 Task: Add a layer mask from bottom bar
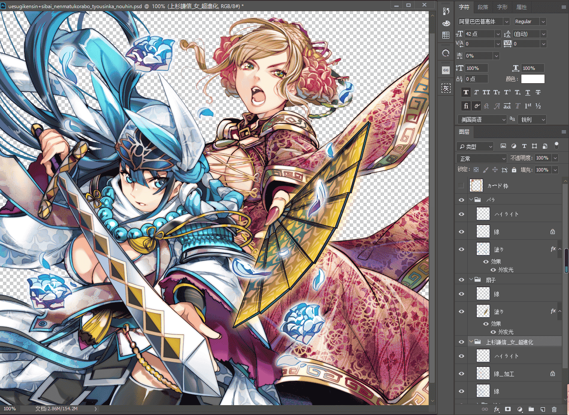pos(508,409)
